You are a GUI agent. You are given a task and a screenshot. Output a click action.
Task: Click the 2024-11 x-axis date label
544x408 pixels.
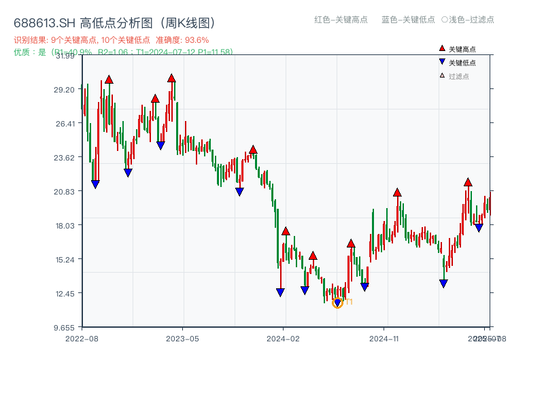pos(384,339)
